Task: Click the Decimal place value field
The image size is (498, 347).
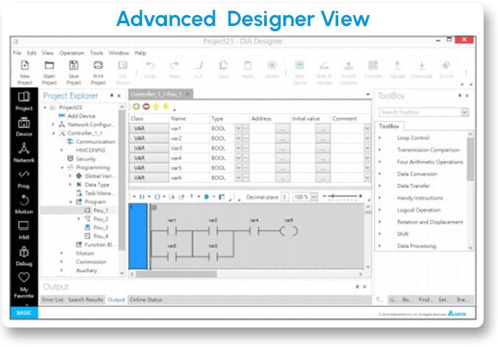Action: coord(285,197)
